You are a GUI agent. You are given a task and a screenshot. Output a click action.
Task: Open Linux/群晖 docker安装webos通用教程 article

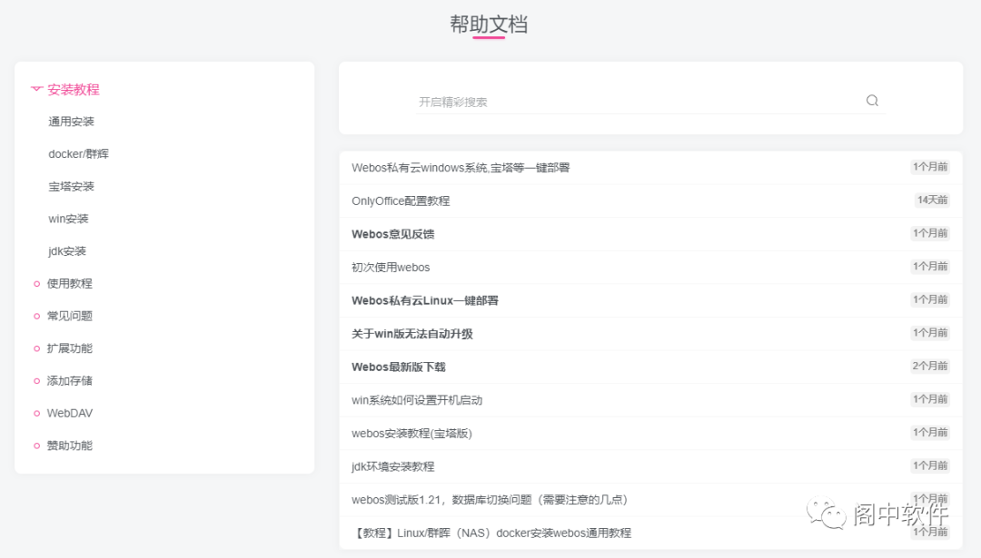(491, 533)
